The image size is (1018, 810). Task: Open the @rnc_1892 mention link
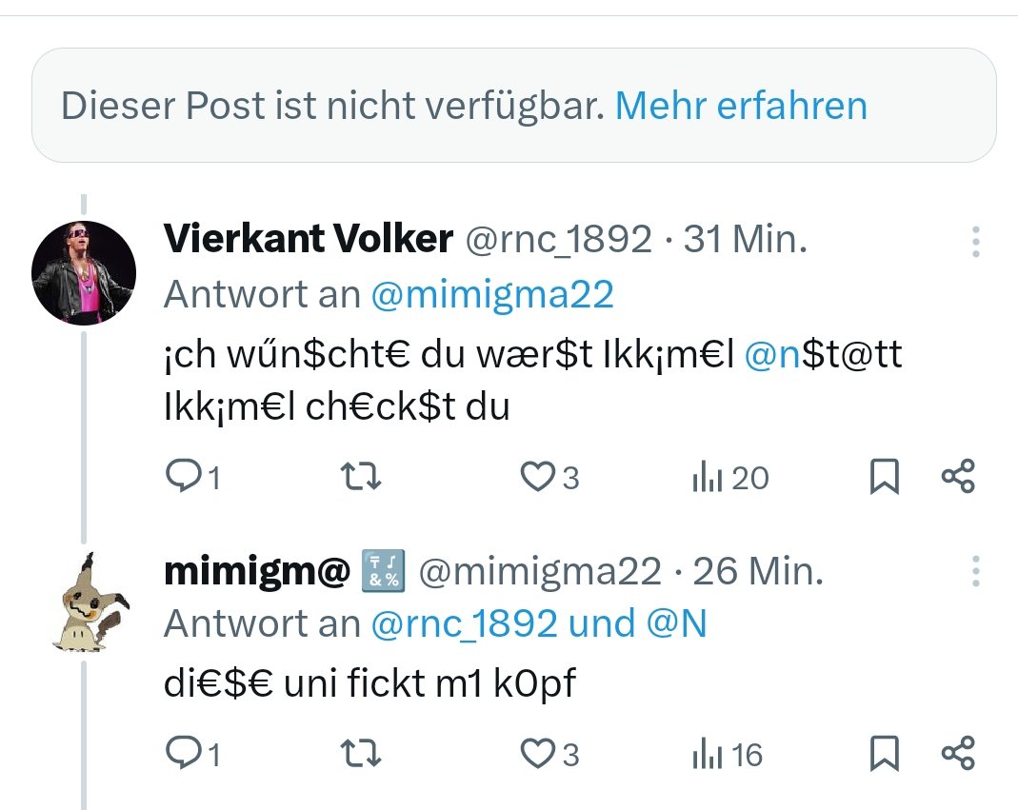[x=463, y=623]
